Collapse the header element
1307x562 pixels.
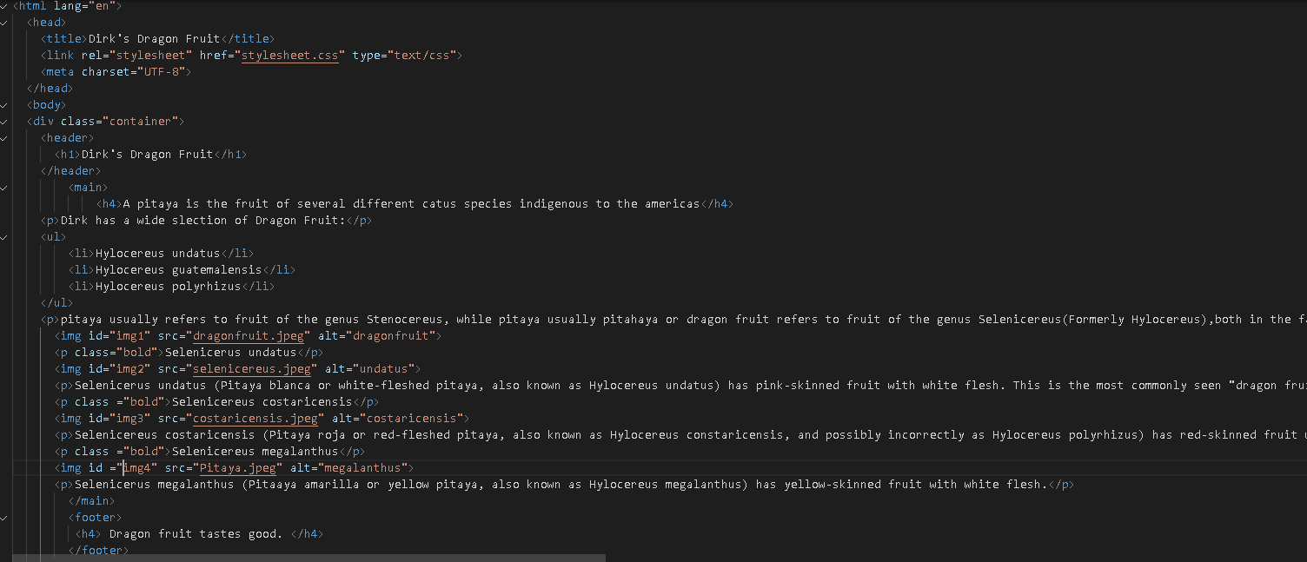click(4, 137)
